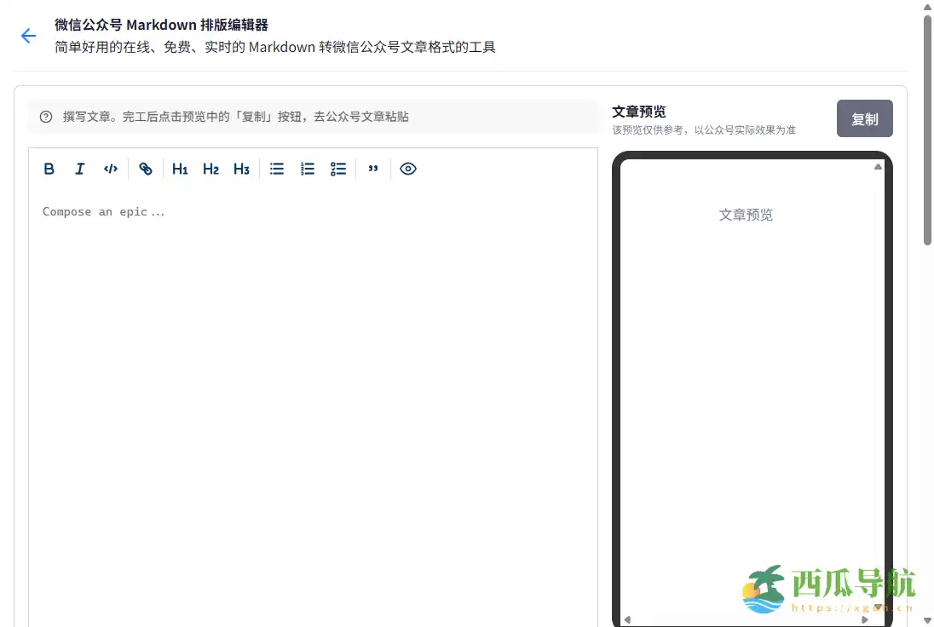Image resolution: width=934 pixels, height=627 pixels.
Task: Insert a blockquote
Action: pyautogui.click(x=373, y=169)
